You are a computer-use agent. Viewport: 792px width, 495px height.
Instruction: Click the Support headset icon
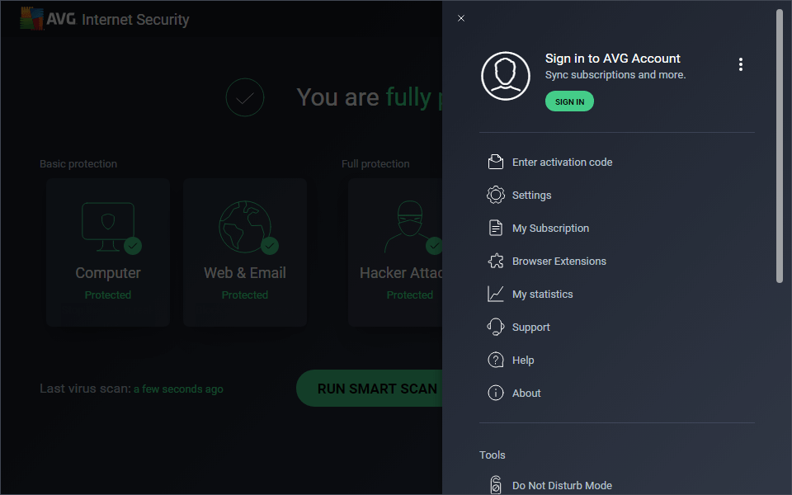click(x=495, y=327)
